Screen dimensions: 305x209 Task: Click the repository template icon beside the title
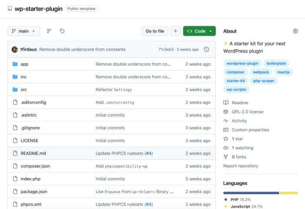pos(10,9)
